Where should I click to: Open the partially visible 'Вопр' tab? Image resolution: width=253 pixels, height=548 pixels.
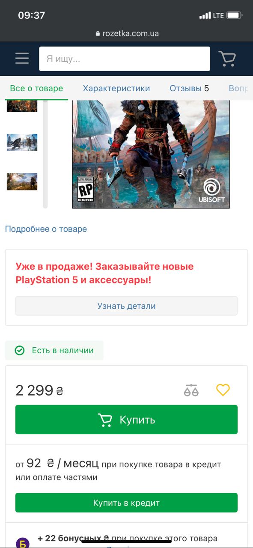[x=238, y=89]
